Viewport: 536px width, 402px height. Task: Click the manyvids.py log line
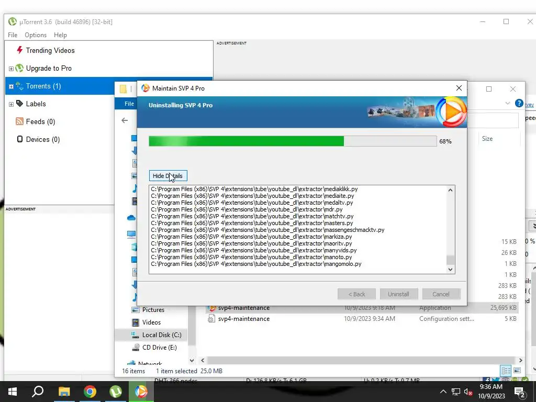[x=254, y=250]
